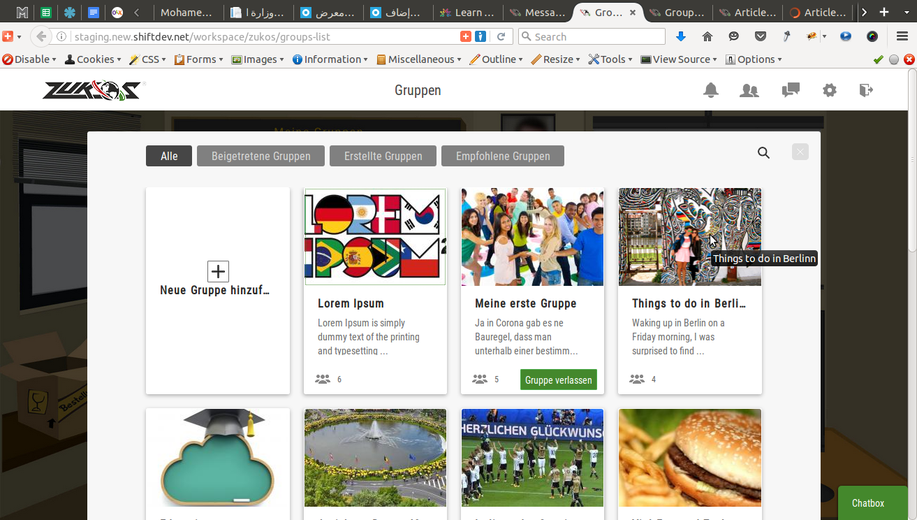The width and height of the screenshot is (917, 520).
Task: Open the contacts people icon in header
Action: point(749,90)
